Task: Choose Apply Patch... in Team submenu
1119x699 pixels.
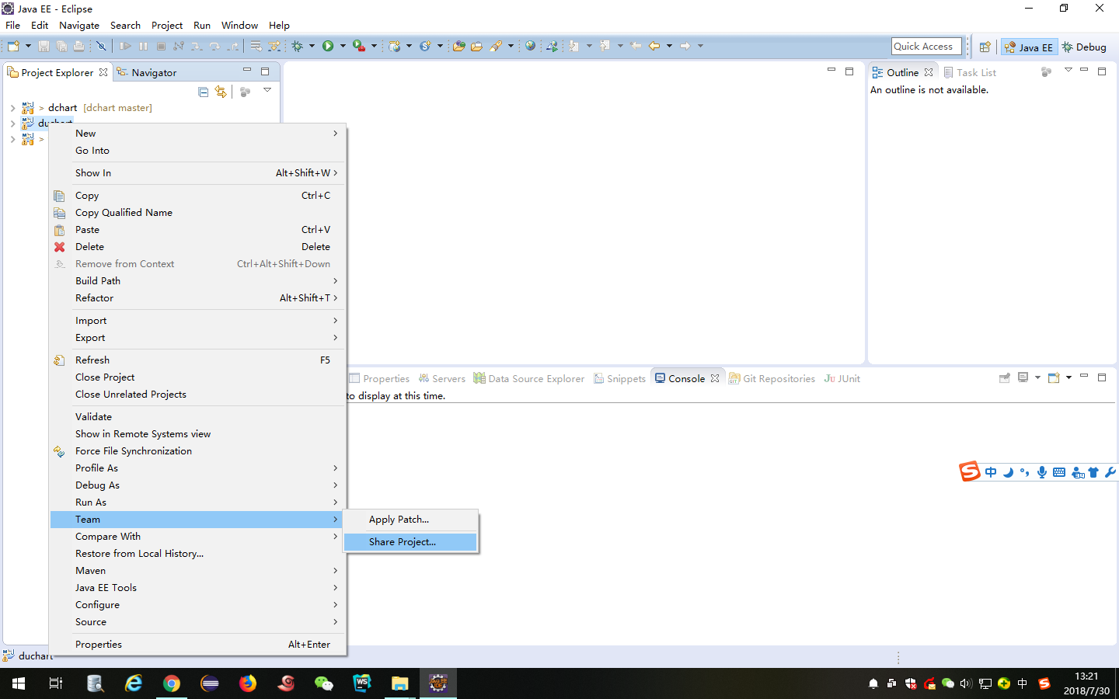Action: click(411, 520)
